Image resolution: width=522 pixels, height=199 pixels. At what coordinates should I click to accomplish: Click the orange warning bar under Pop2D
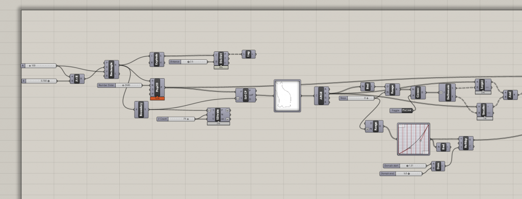[157, 98]
